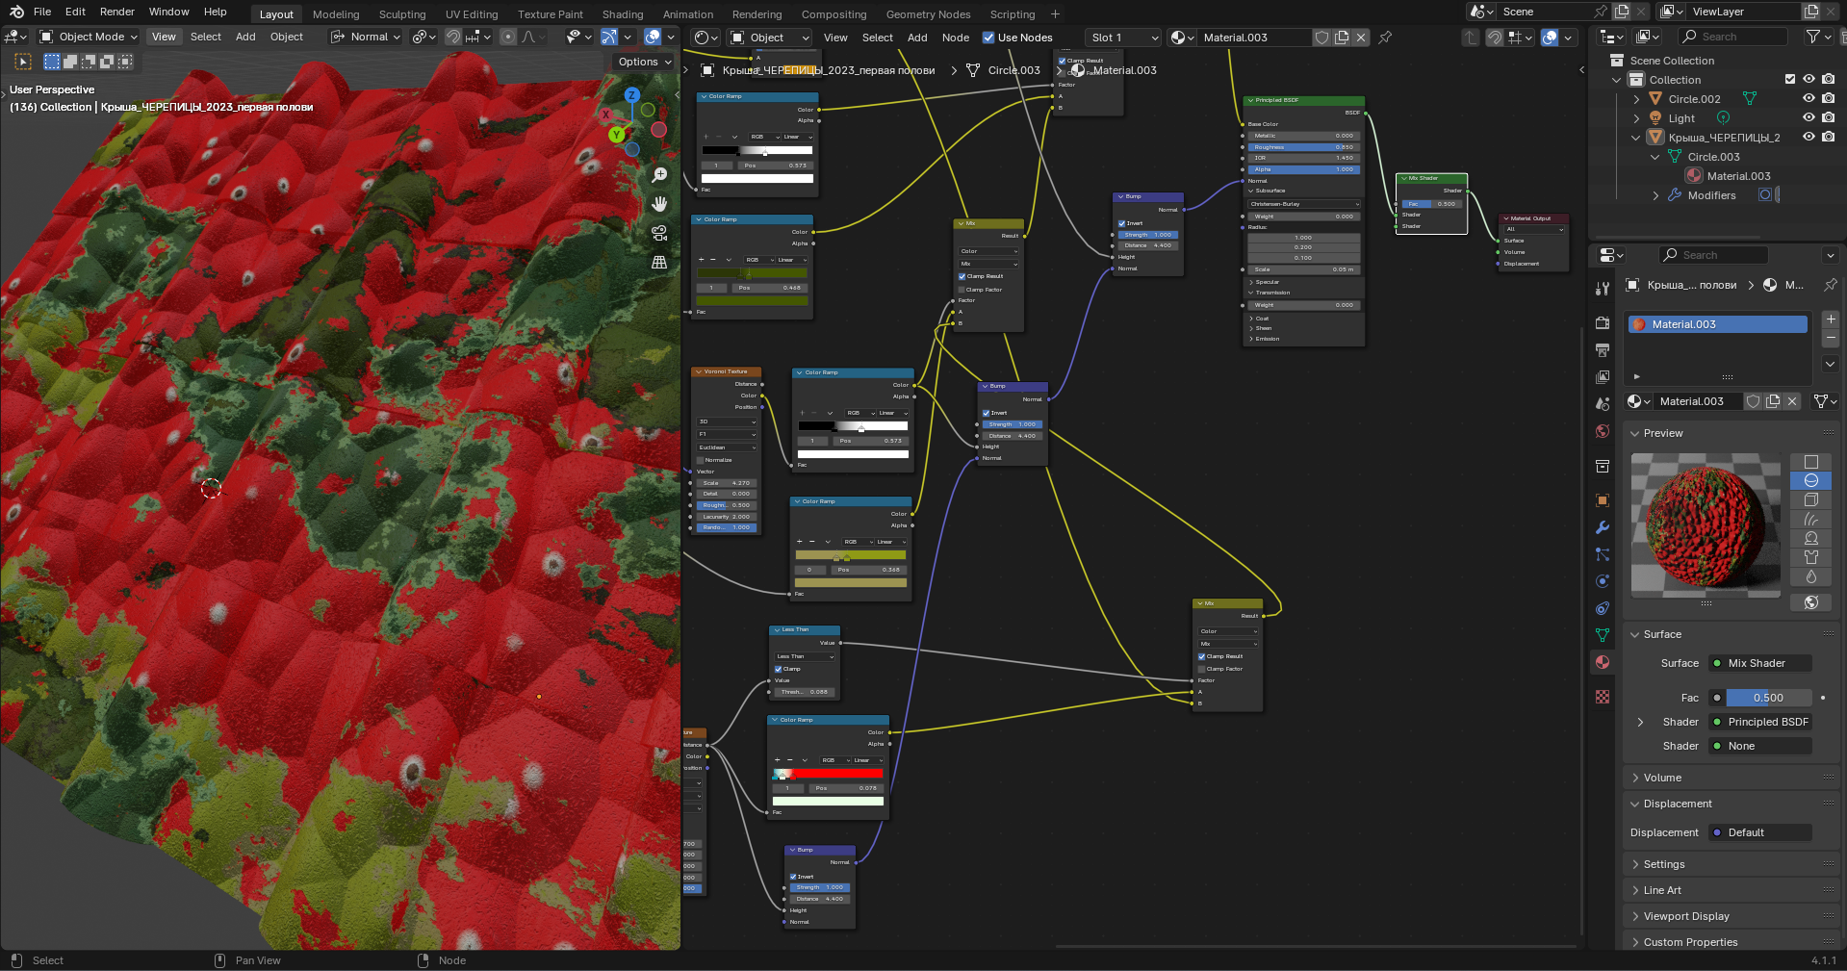Open viewport Object menu

pos(287,37)
